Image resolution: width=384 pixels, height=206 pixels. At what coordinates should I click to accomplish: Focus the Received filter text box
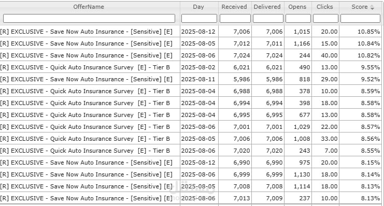[x=235, y=18]
